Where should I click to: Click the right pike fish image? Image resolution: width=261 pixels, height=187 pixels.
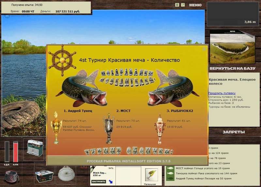point(173,88)
